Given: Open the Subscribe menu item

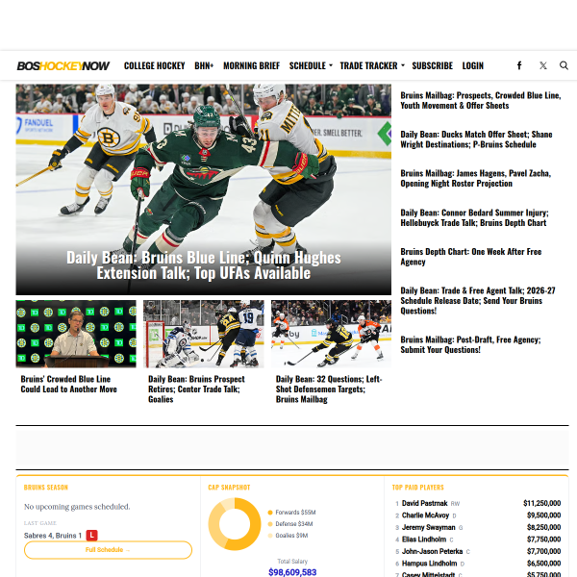Looking at the screenshot, I should [433, 65].
